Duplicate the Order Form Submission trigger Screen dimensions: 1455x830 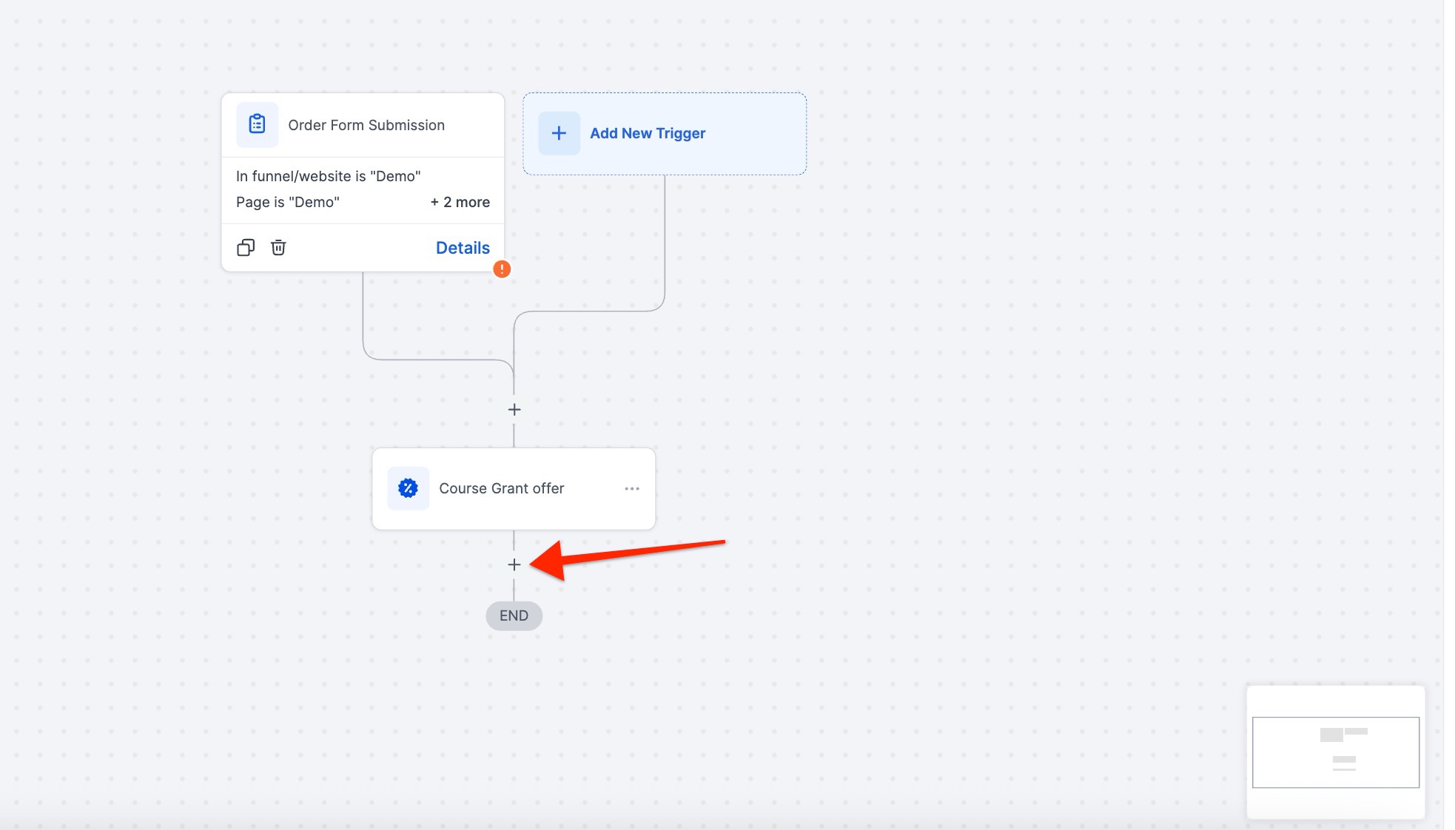(x=246, y=248)
